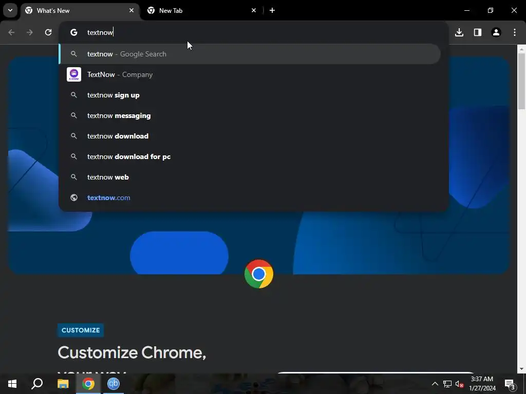
Task: Click the Chrome logo on the page
Action: click(259, 274)
